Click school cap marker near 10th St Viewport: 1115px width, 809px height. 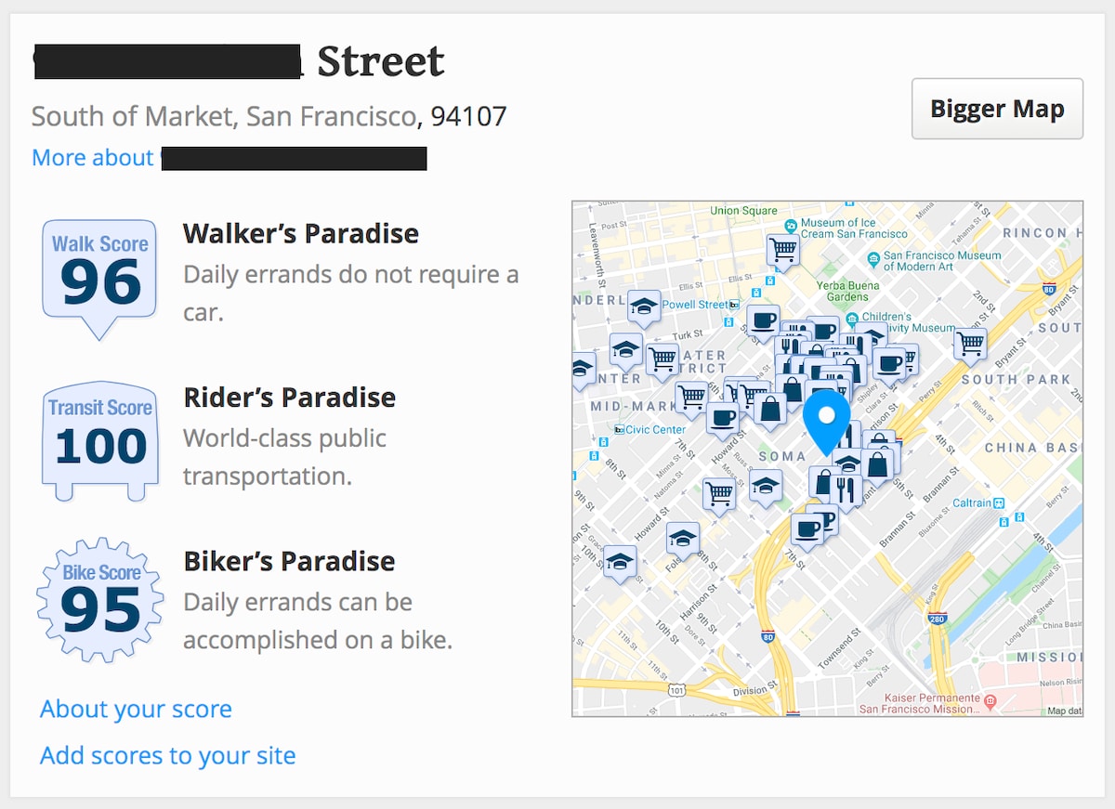tap(620, 562)
